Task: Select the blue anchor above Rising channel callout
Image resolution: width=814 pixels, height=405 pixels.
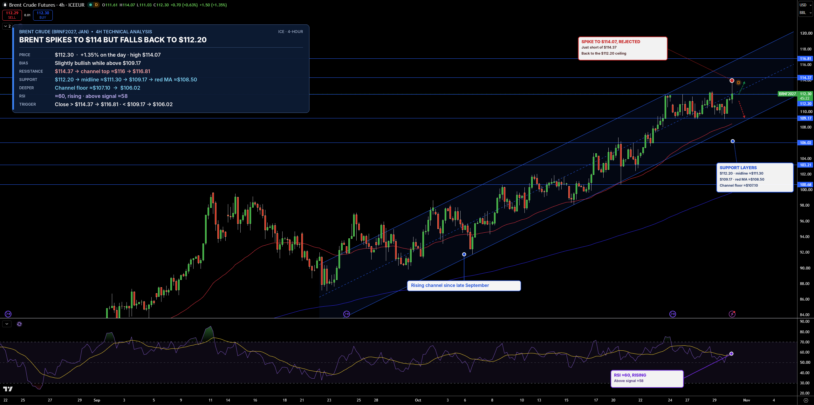Action: [x=464, y=255]
